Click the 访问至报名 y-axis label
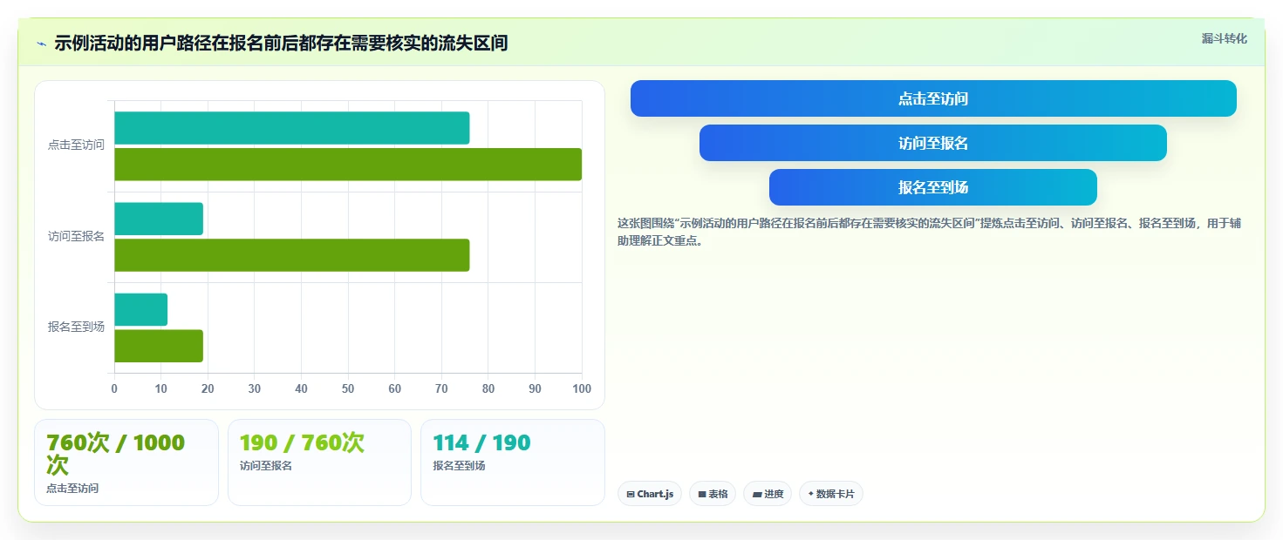Screen dimensions: 1283x540 (x=76, y=236)
